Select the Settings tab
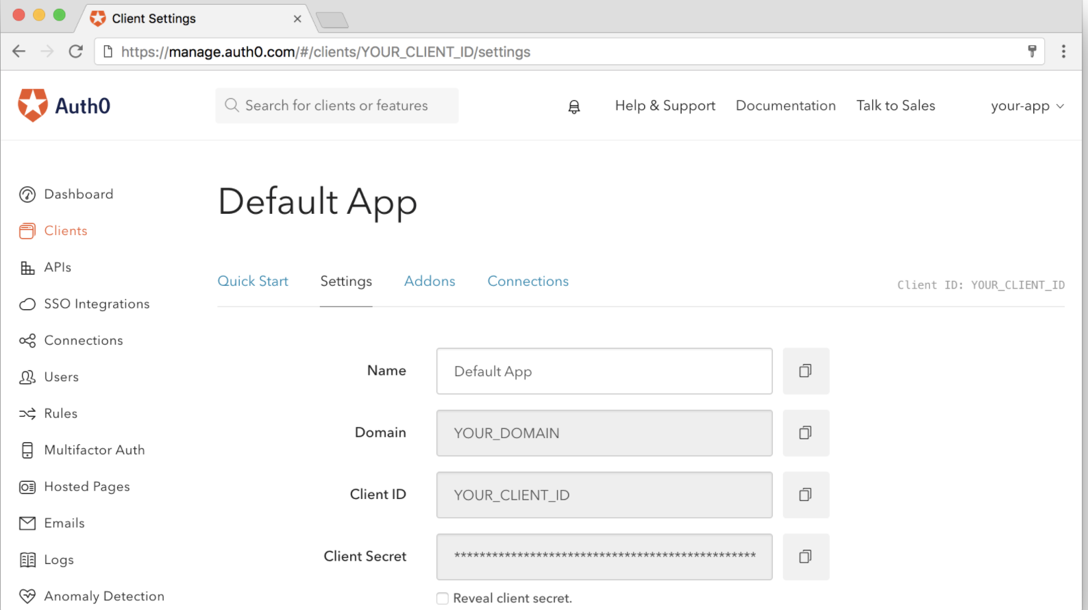The width and height of the screenshot is (1088, 610). (x=346, y=281)
